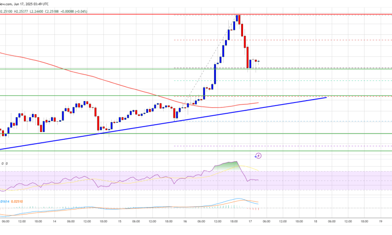Click the low value L2.24400
This screenshot has height=235, width=392.
pyautogui.click(x=36, y=11)
